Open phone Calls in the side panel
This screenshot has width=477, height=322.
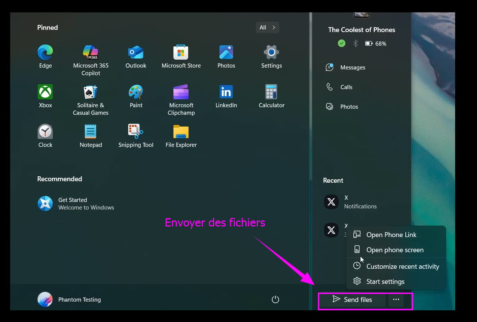(339, 87)
